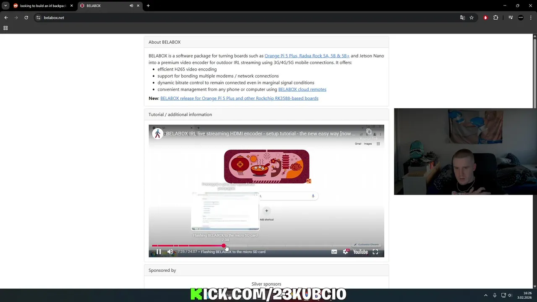Viewport: 537px width, 302px height.
Task: Click the red playhead scrubber dot
Action: (x=224, y=246)
